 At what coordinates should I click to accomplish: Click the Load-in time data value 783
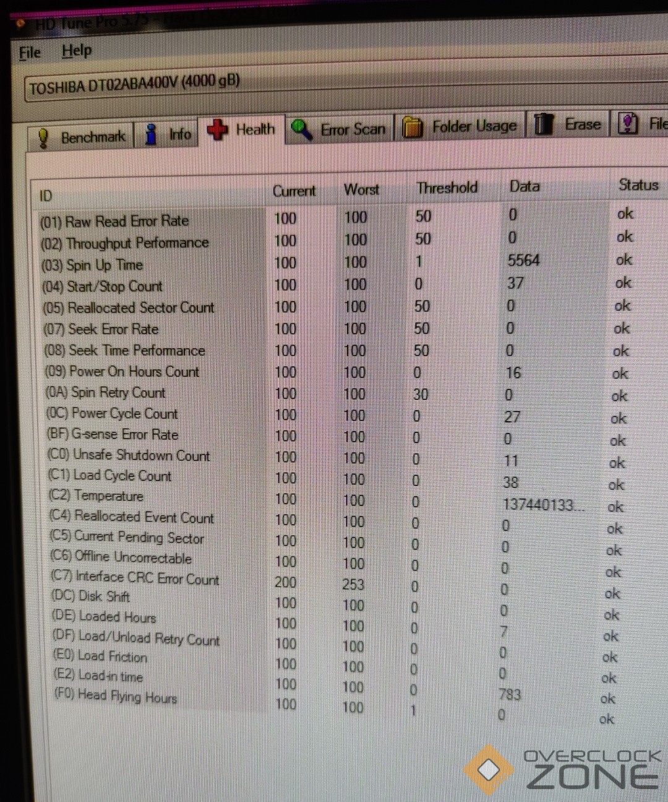510,695
